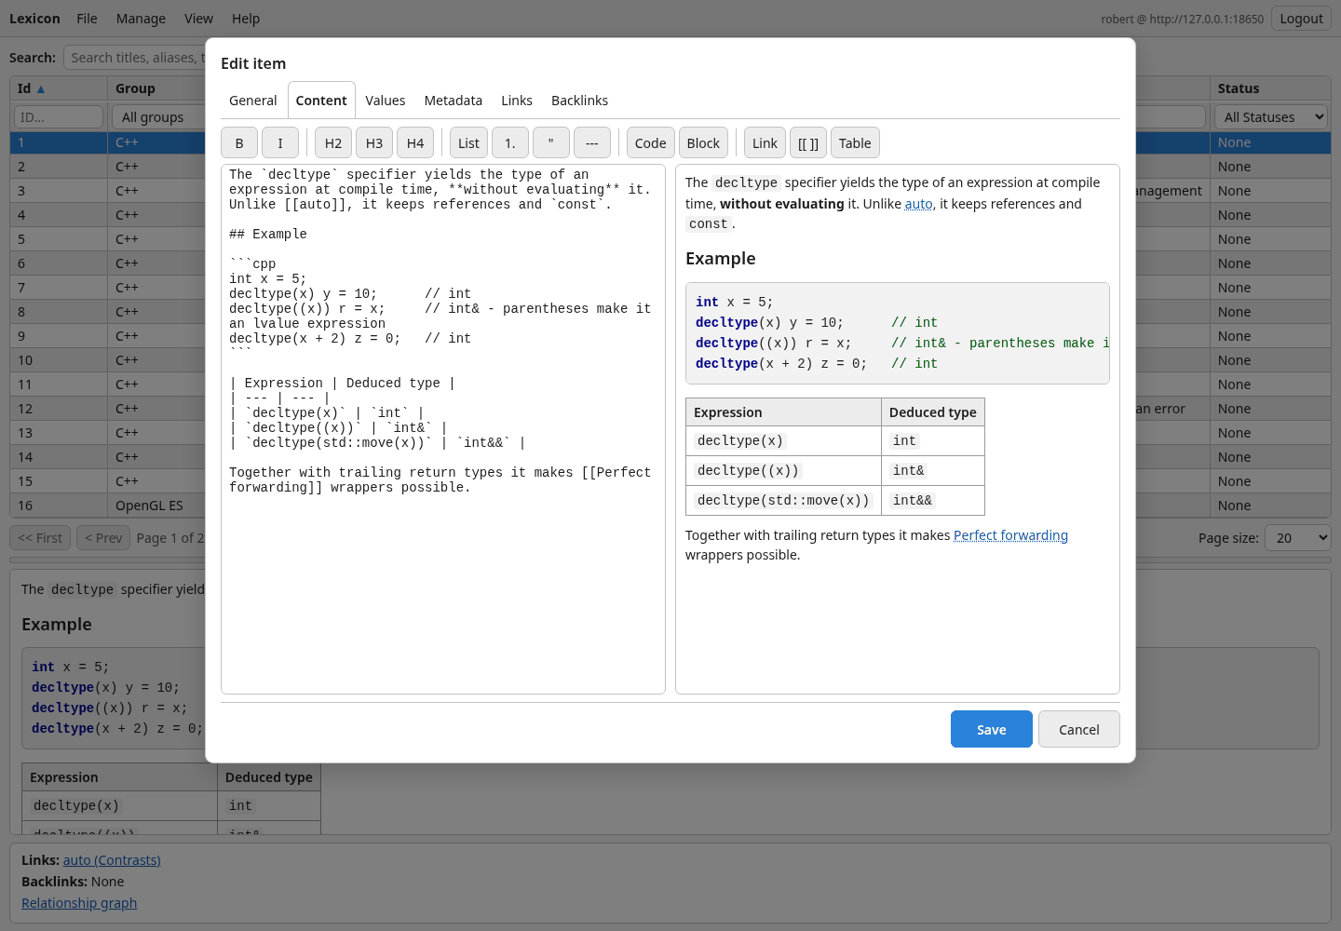Insert a Table from the toolbar
The height and width of the screenshot is (931, 1341).
coord(855,143)
